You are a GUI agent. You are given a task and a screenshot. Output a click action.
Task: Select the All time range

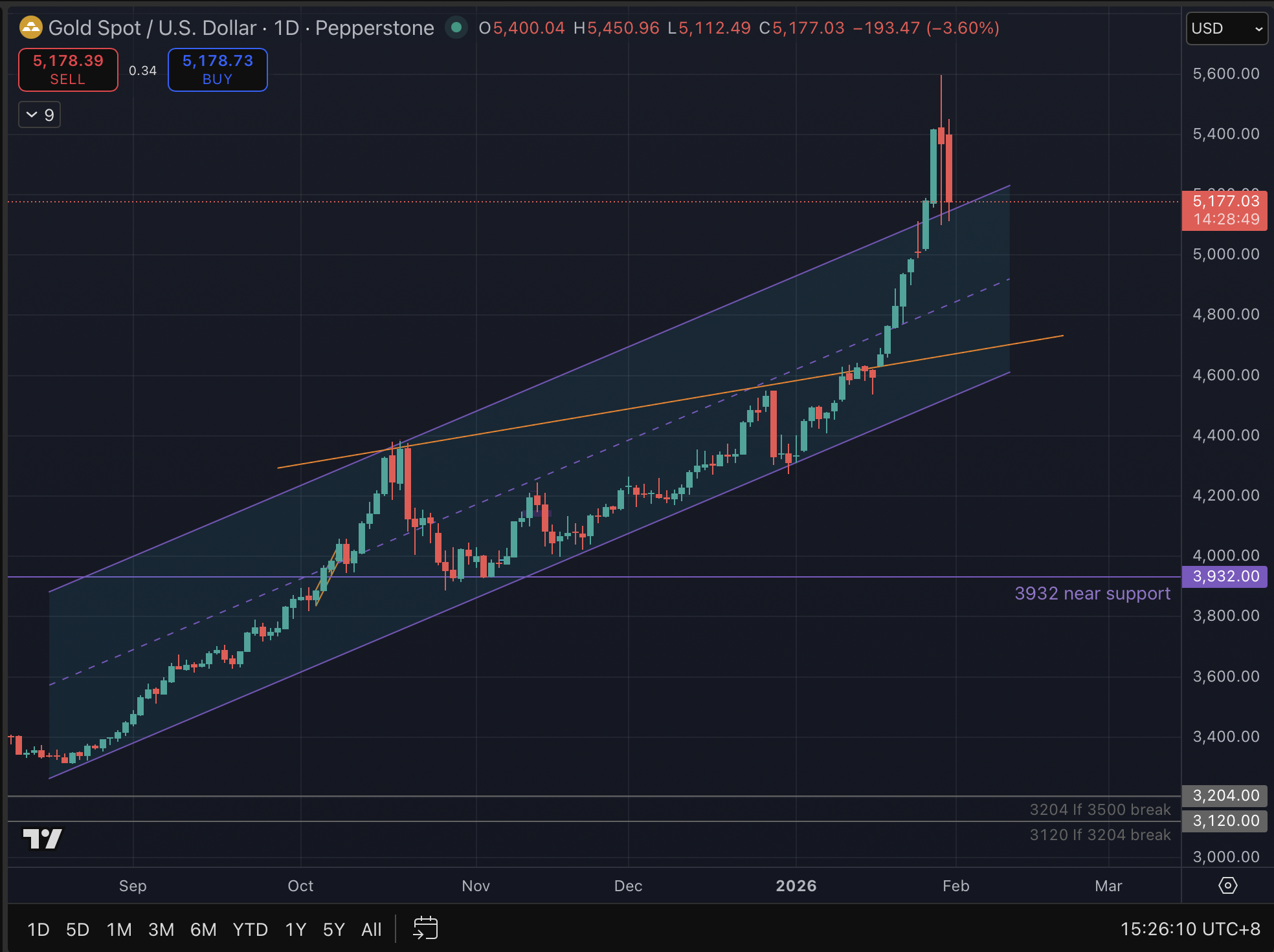pyautogui.click(x=371, y=929)
